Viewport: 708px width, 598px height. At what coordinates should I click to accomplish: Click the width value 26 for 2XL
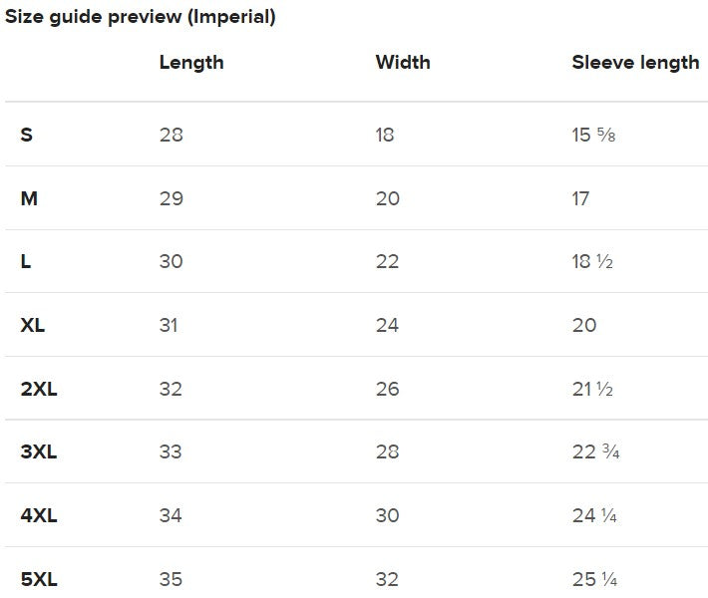click(x=387, y=389)
